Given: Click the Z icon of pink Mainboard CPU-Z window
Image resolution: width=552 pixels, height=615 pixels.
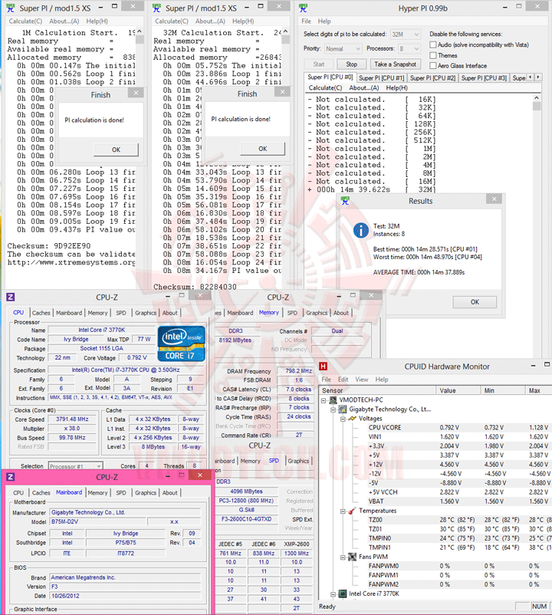Looking at the screenshot, I should click(x=11, y=476).
